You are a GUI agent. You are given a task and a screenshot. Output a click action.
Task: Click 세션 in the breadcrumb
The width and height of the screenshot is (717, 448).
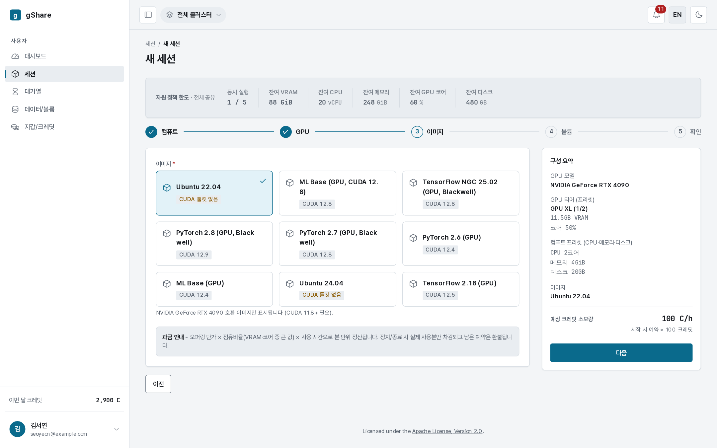150,44
